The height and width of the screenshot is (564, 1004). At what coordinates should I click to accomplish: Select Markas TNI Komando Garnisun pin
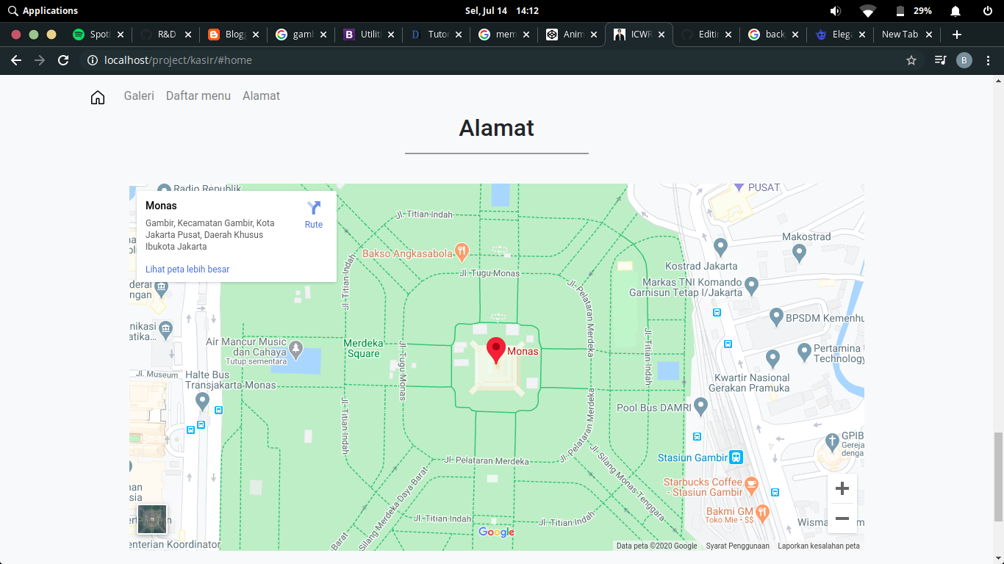(x=751, y=285)
